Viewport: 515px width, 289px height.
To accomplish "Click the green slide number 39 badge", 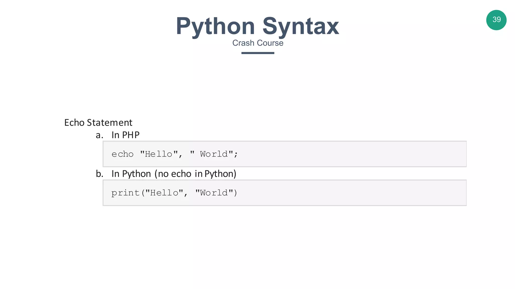I will tap(496, 20).
